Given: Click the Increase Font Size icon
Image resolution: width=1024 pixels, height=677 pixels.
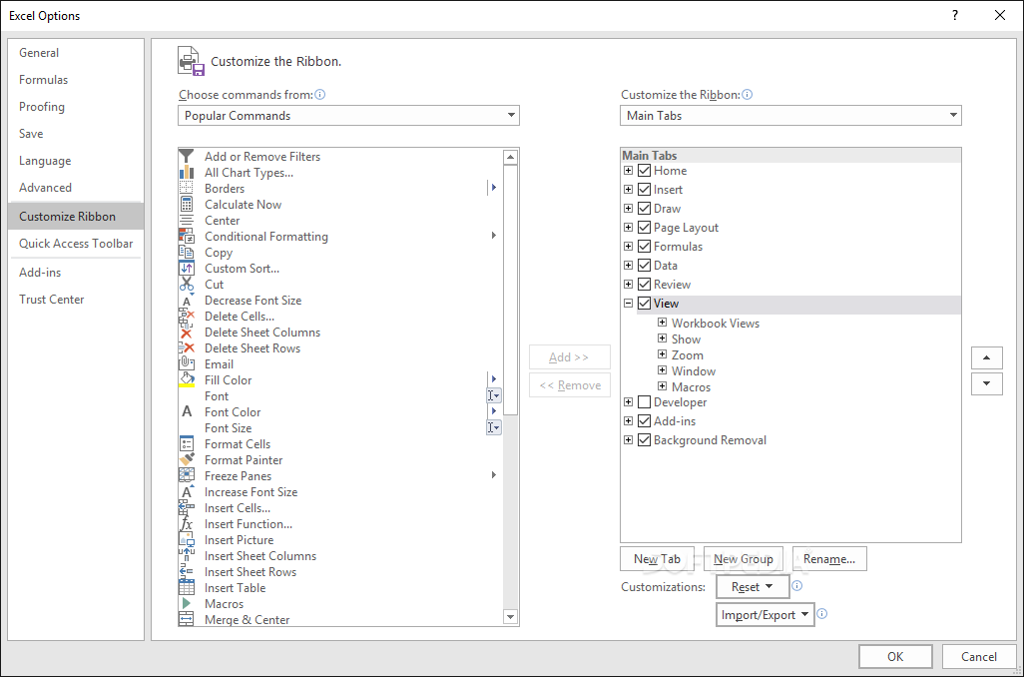Looking at the screenshot, I should pos(186,492).
